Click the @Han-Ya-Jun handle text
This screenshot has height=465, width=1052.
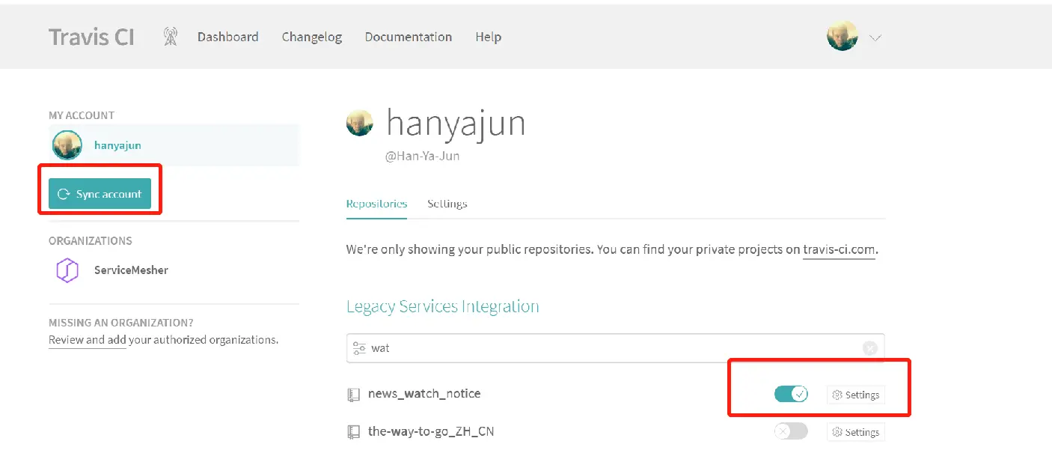point(422,156)
